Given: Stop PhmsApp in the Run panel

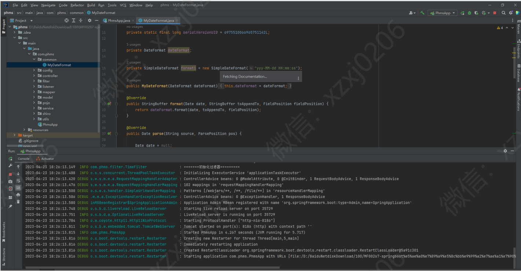Looking at the screenshot, I should coord(10,174).
